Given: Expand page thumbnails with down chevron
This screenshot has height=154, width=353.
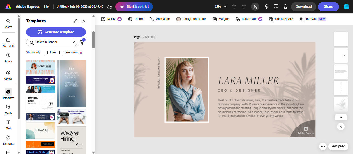Looking at the screenshot, I should (341, 117).
